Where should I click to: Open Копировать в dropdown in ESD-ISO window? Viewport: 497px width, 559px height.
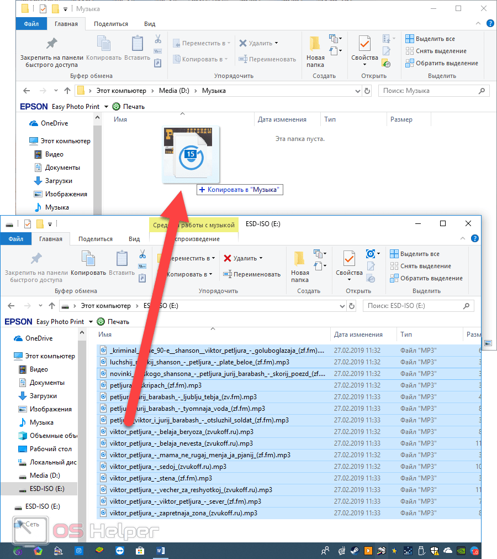coord(211,274)
